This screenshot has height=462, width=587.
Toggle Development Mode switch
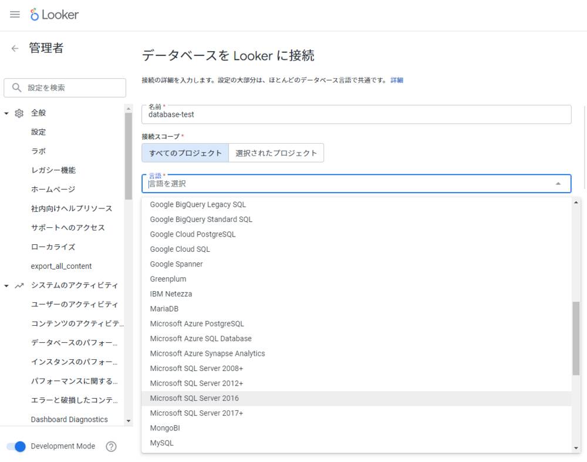coord(16,447)
